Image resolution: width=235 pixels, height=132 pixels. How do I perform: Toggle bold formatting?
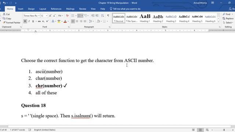pyautogui.click(x=25, y=21)
